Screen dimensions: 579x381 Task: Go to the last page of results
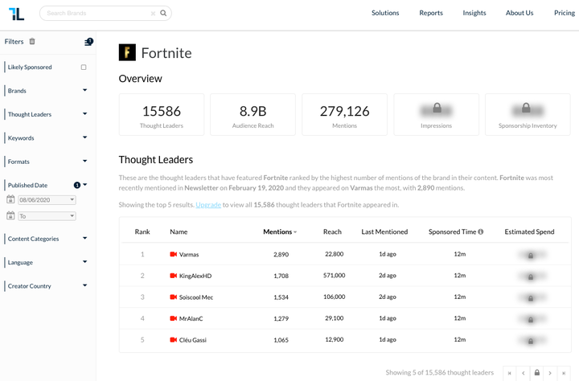point(564,373)
